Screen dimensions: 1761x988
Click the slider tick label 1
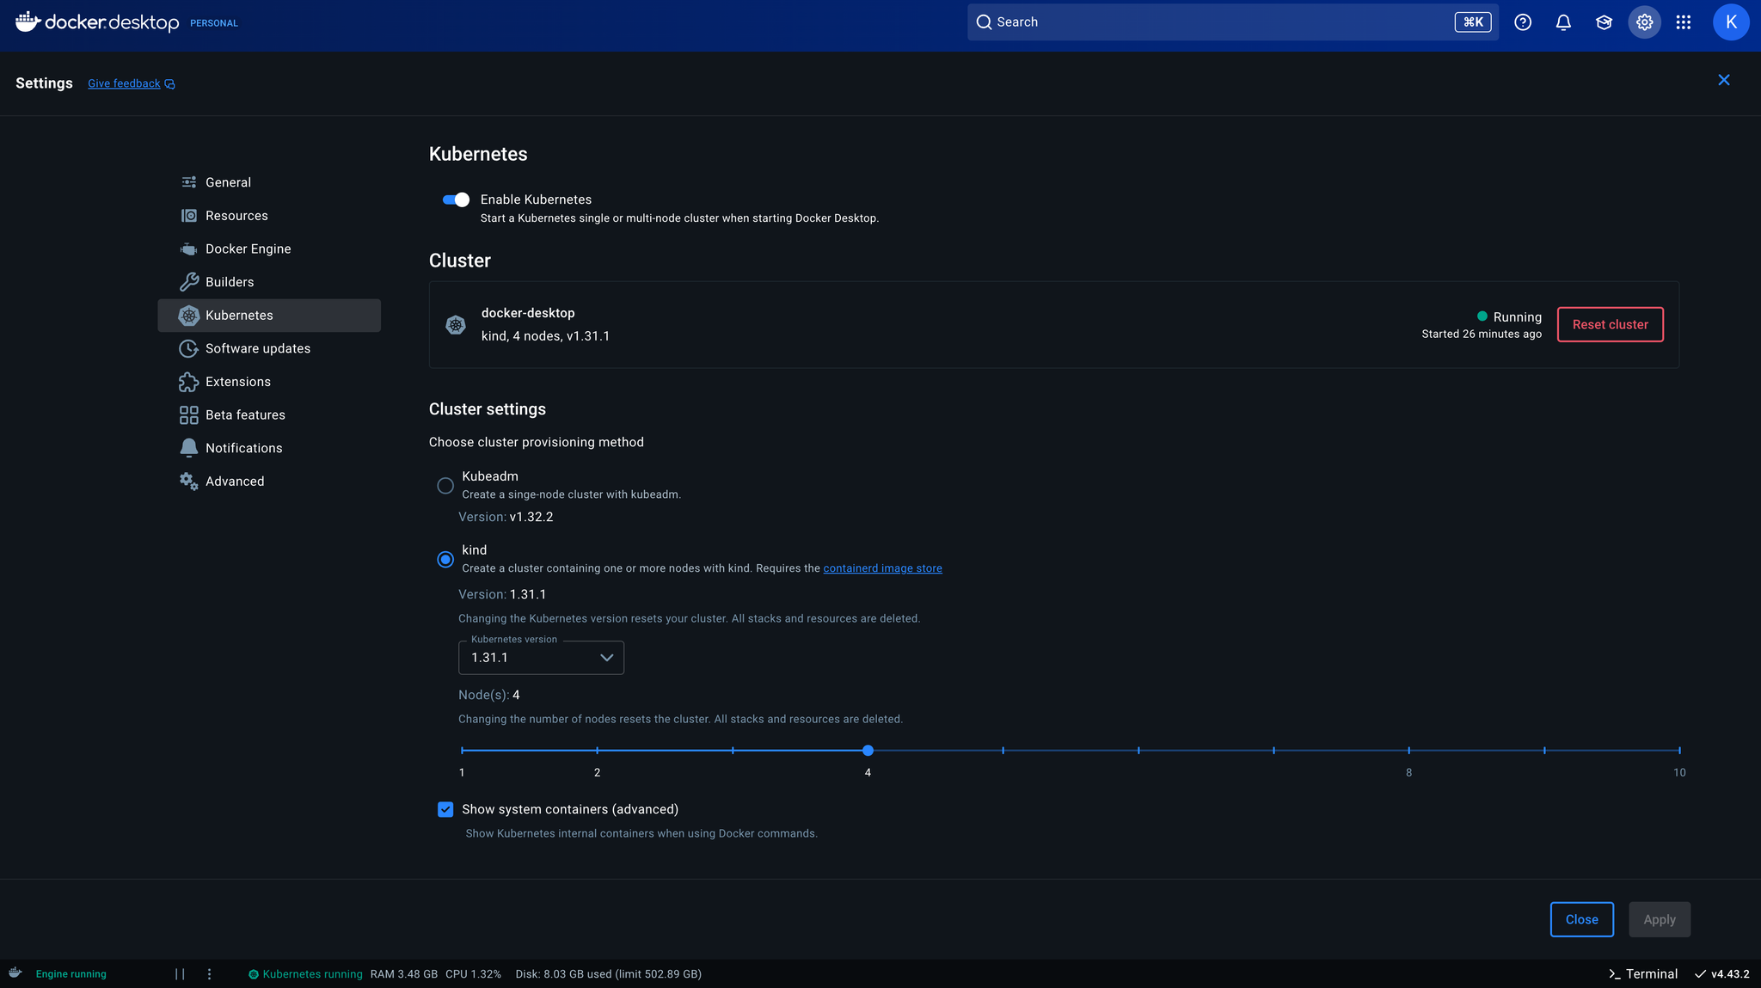[x=462, y=772]
